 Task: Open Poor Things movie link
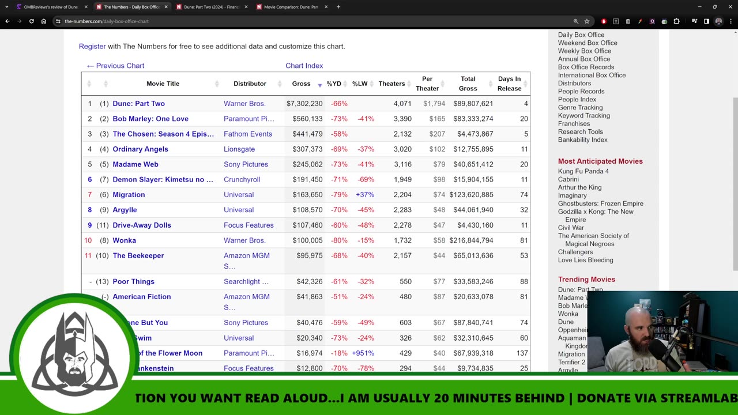[x=133, y=282]
